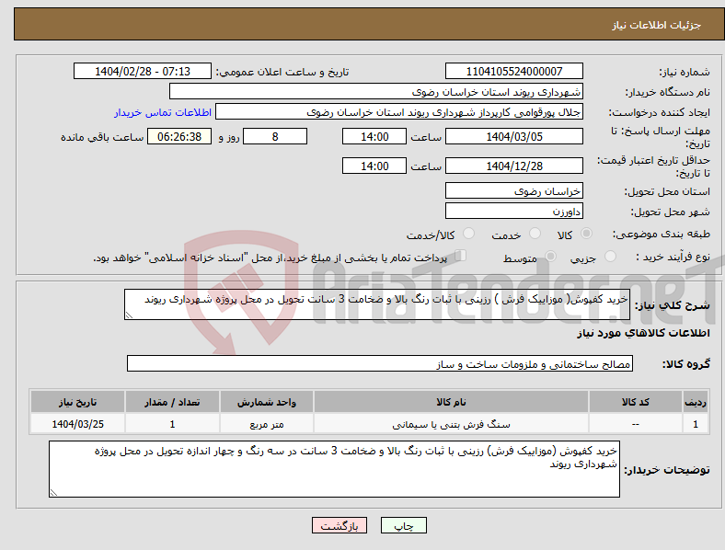Viewport: 725px width, 550px height.
Task: Click the کد کالا column header
Action: click(x=636, y=402)
